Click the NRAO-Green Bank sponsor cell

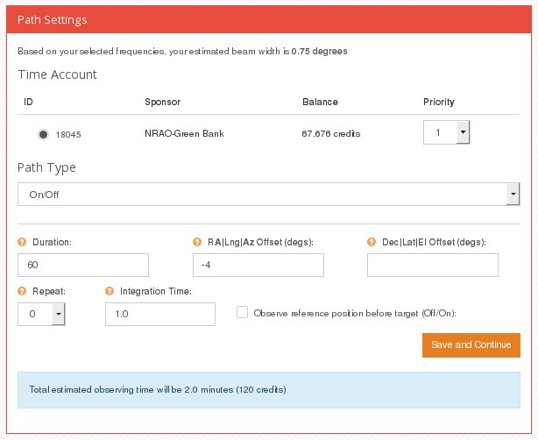tap(184, 133)
